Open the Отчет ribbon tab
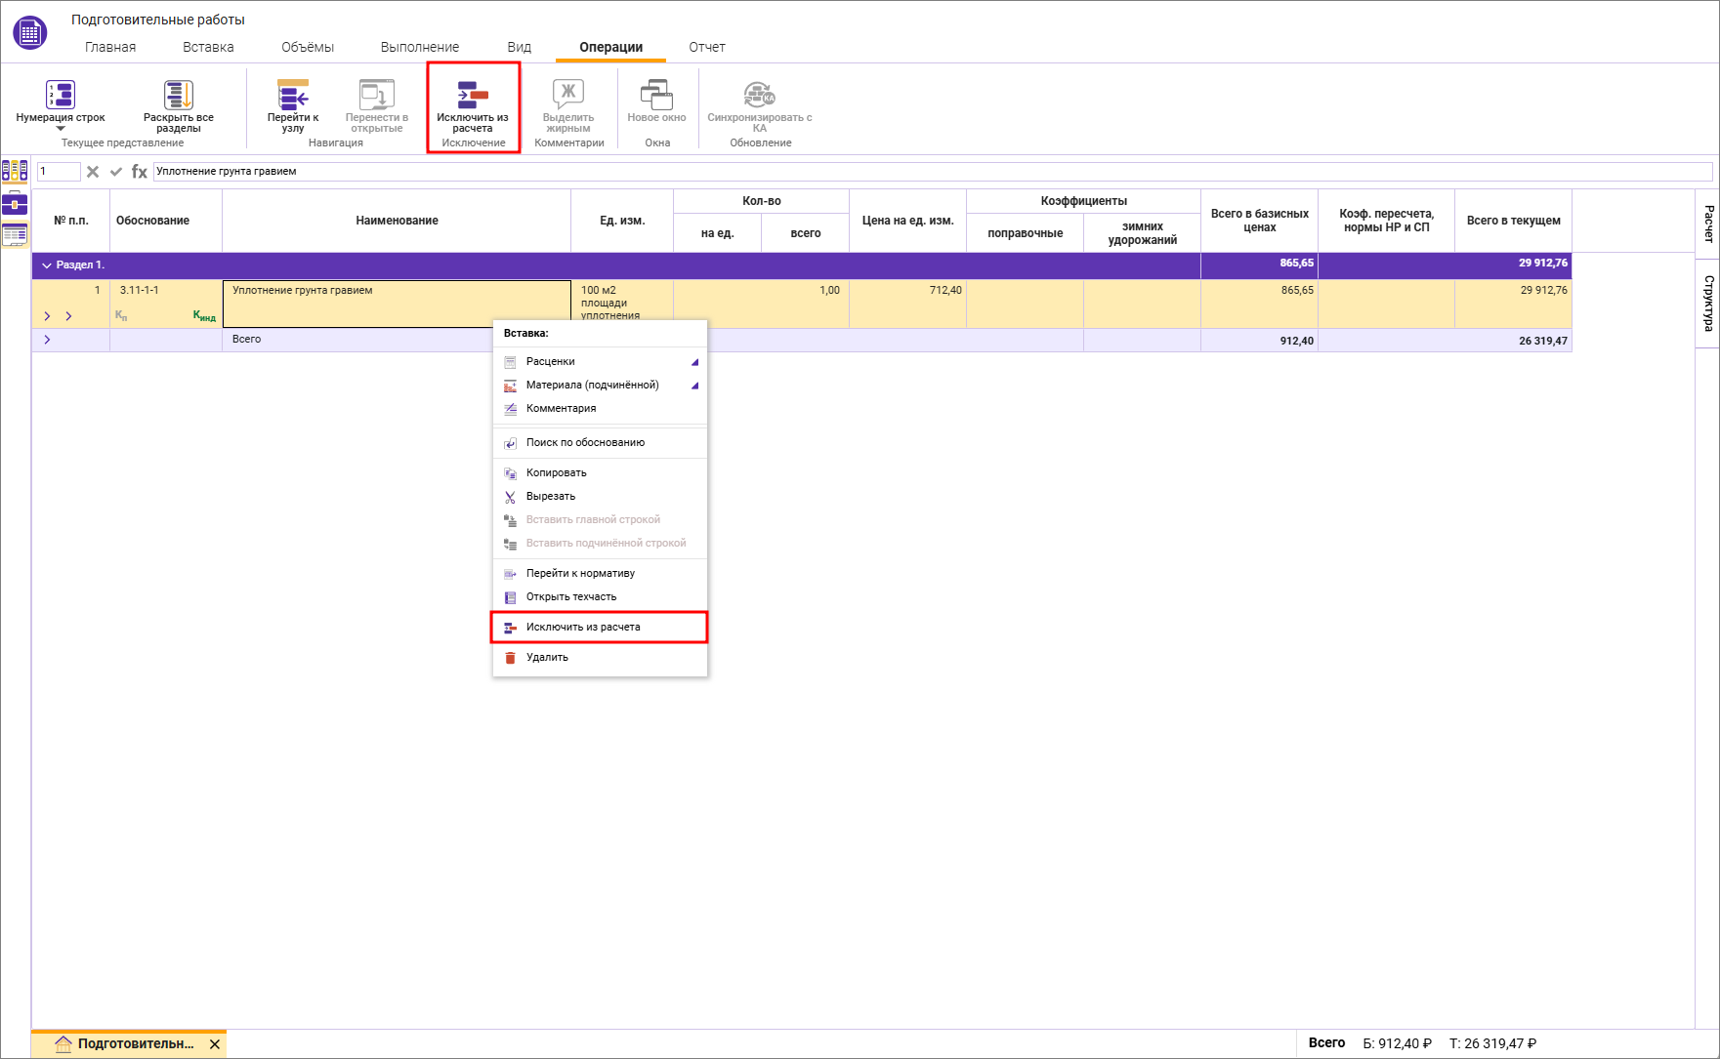1720x1059 pixels. click(706, 47)
